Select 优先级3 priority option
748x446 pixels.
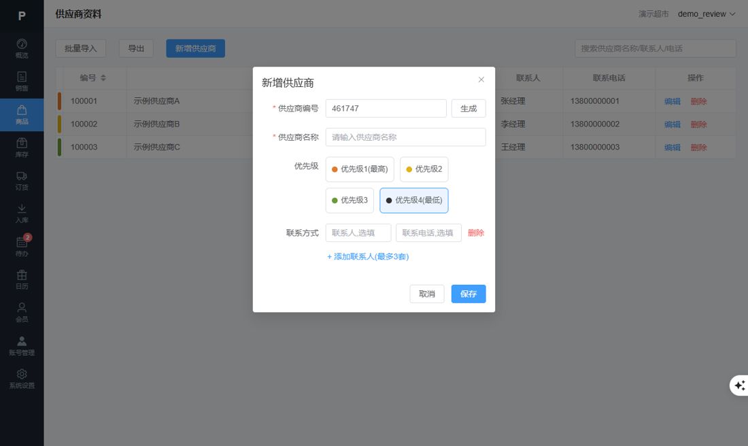click(350, 201)
